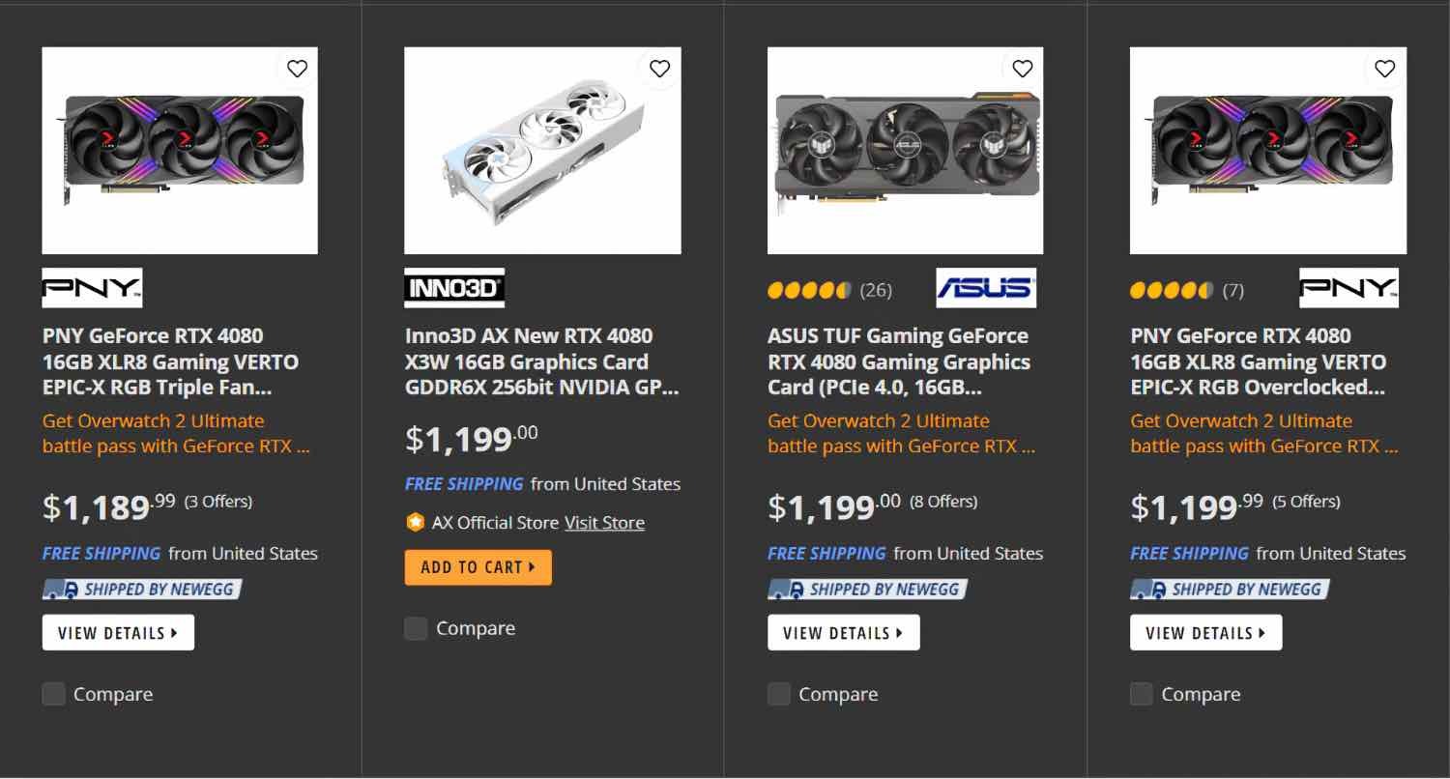This screenshot has width=1450, height=779.
Task: Click the 26 reviews rating on ASUS card
Action: tap(829, 290)
